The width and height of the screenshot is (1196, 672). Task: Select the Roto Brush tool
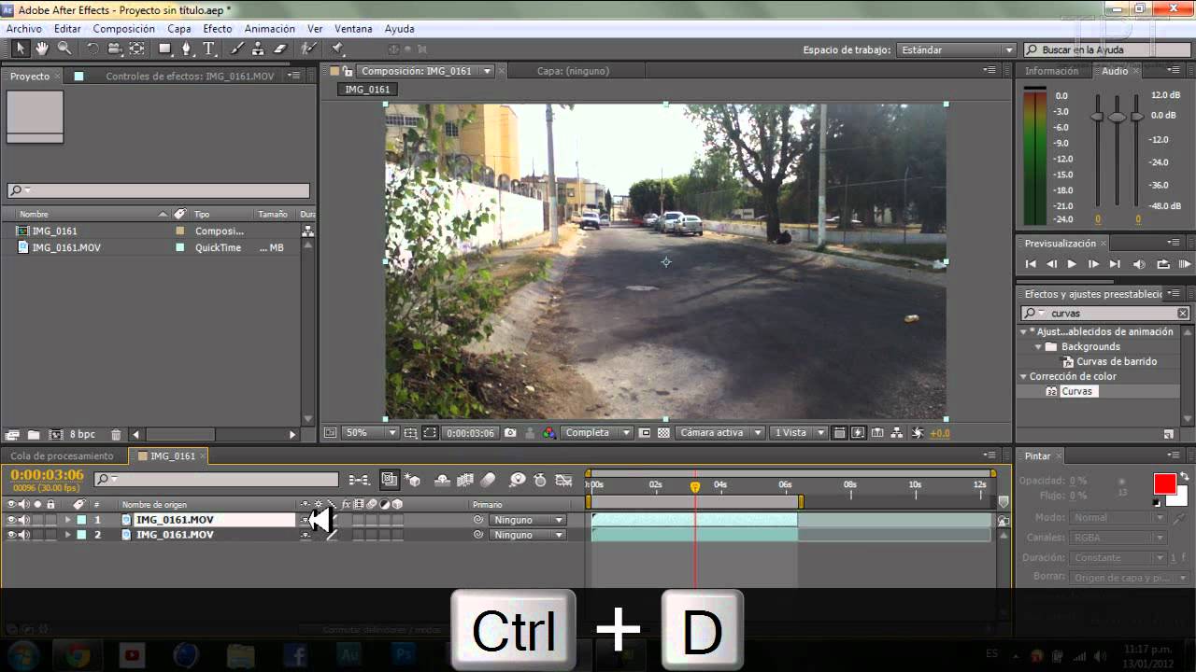(x=308, y=49)
